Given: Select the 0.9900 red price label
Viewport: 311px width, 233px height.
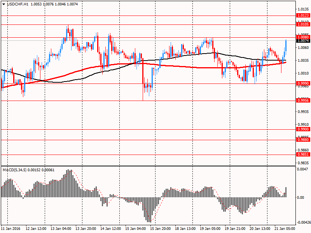Looking at the screenshot, I should click(x=303, y=129).
